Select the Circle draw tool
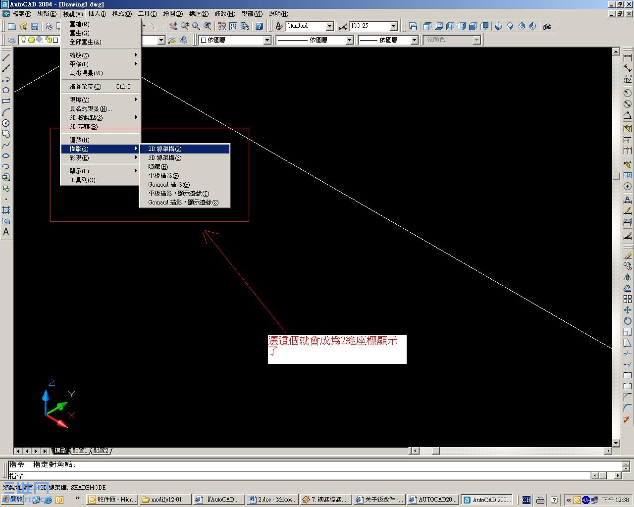 6,123
